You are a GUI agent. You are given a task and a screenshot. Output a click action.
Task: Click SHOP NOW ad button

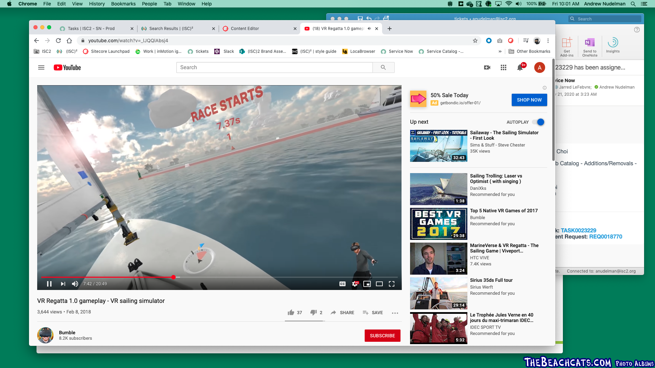(529, 100)
